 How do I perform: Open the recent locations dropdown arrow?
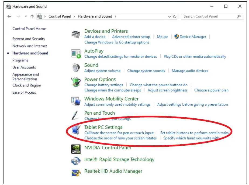26,16
